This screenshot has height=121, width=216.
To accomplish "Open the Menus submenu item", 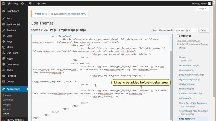I will tap(6, 109).
